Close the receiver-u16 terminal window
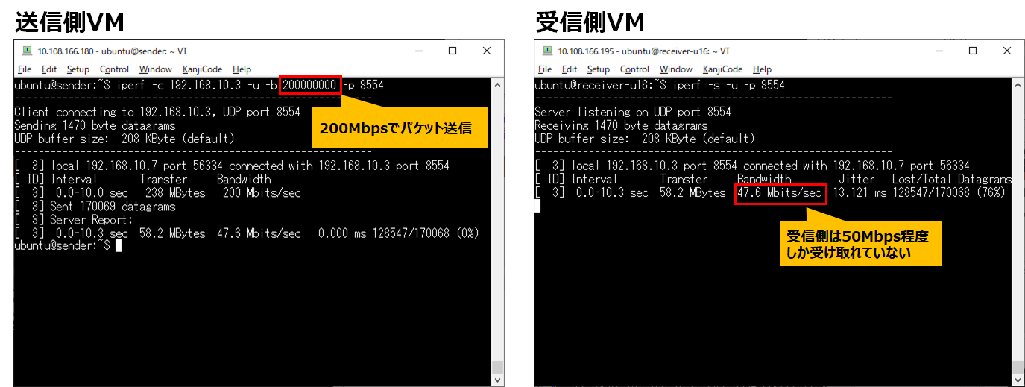The width and height of the screenshot is (1025, 387). click(1007, 51)
